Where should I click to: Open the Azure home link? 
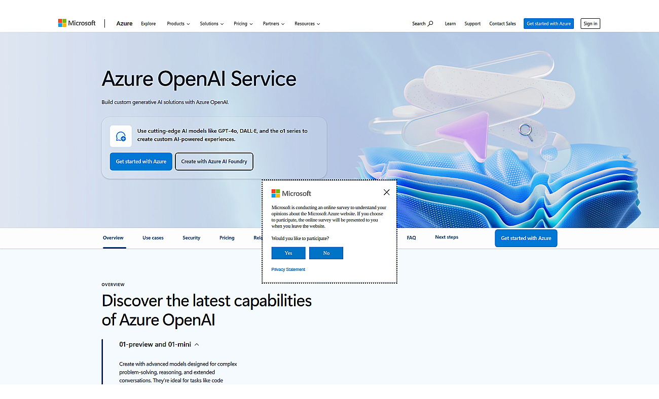[x=124, y=23]
